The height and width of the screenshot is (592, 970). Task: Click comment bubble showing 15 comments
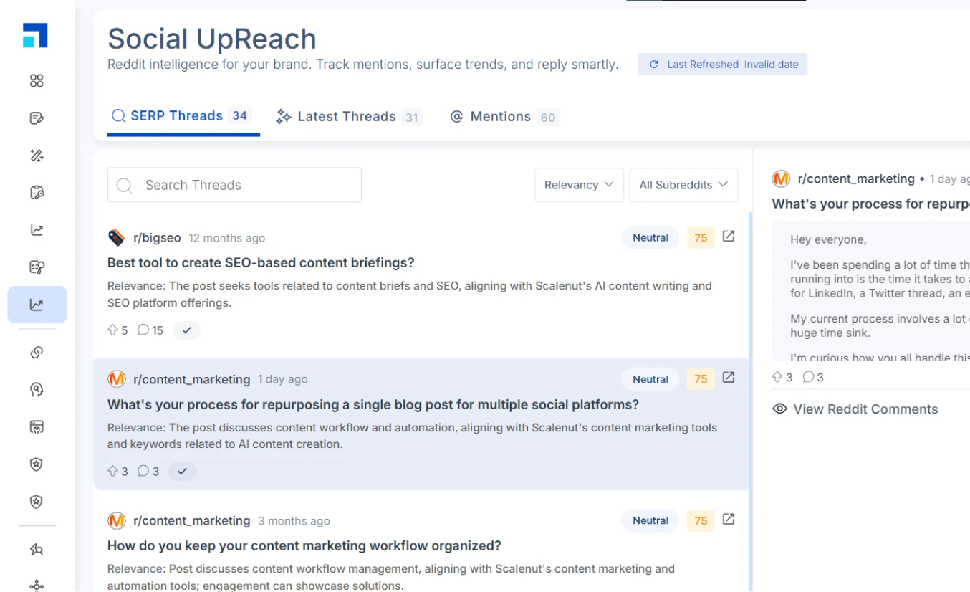coord(143,330)
